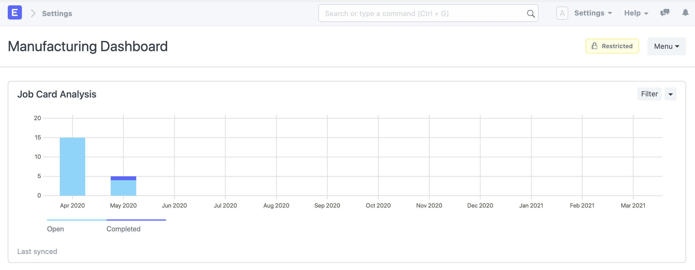Click the search magnifier icon
The height and width of the screenshot is (270, 695).
[x=530, y=13]
